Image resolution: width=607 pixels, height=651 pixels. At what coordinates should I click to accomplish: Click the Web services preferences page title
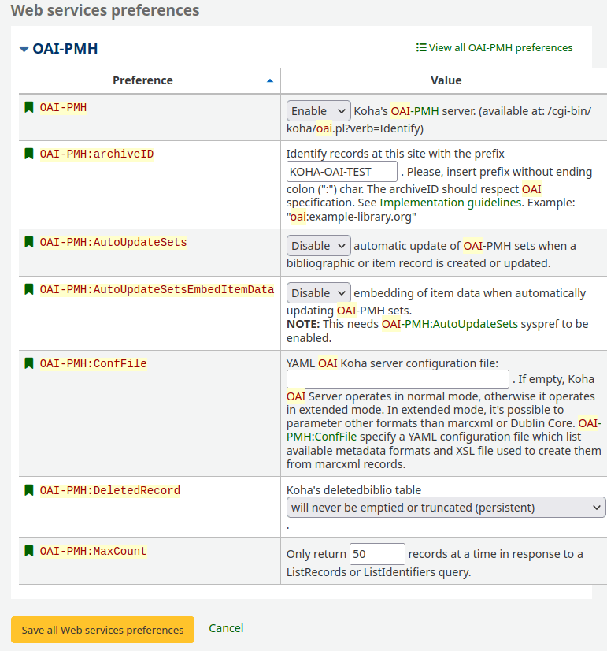tap(105, 10)
